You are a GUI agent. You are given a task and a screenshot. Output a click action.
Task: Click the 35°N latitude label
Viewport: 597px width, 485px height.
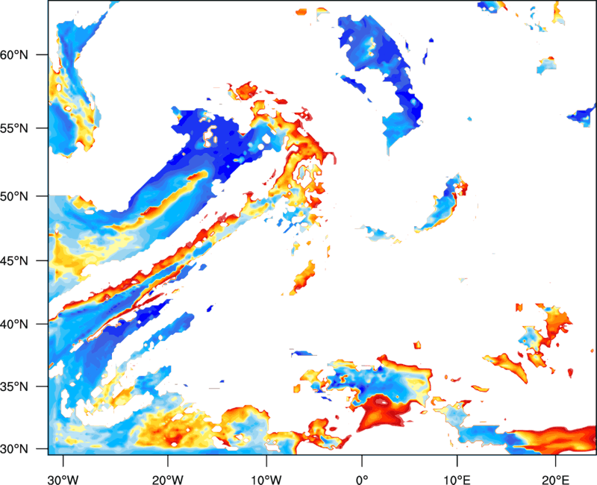14,387
